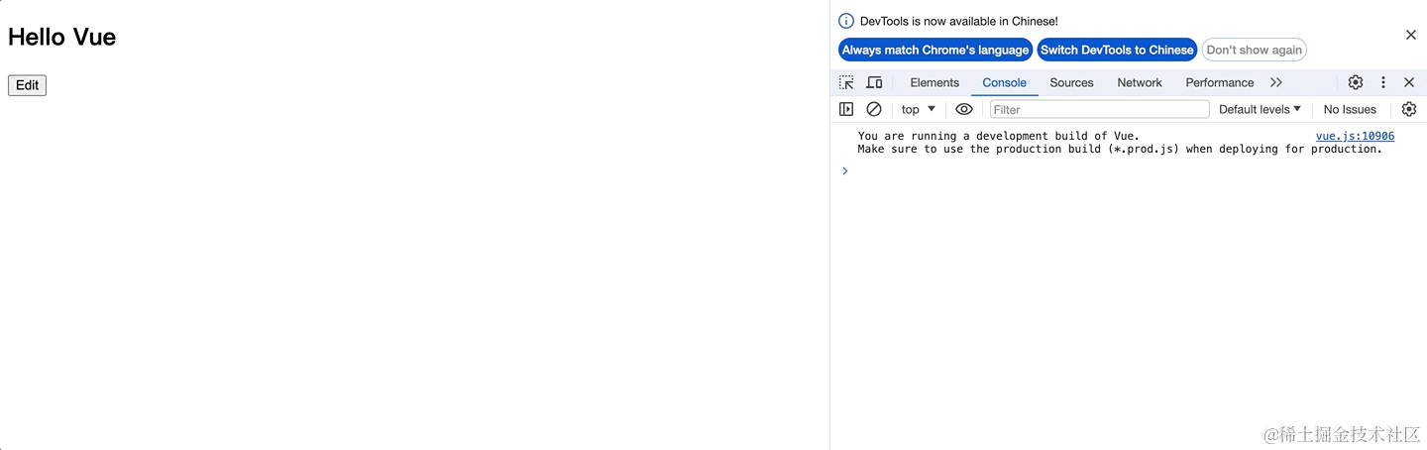The image size is (1427, 450).
Task: Create a live expression with eye icon
Action: [x=964, y=109]
